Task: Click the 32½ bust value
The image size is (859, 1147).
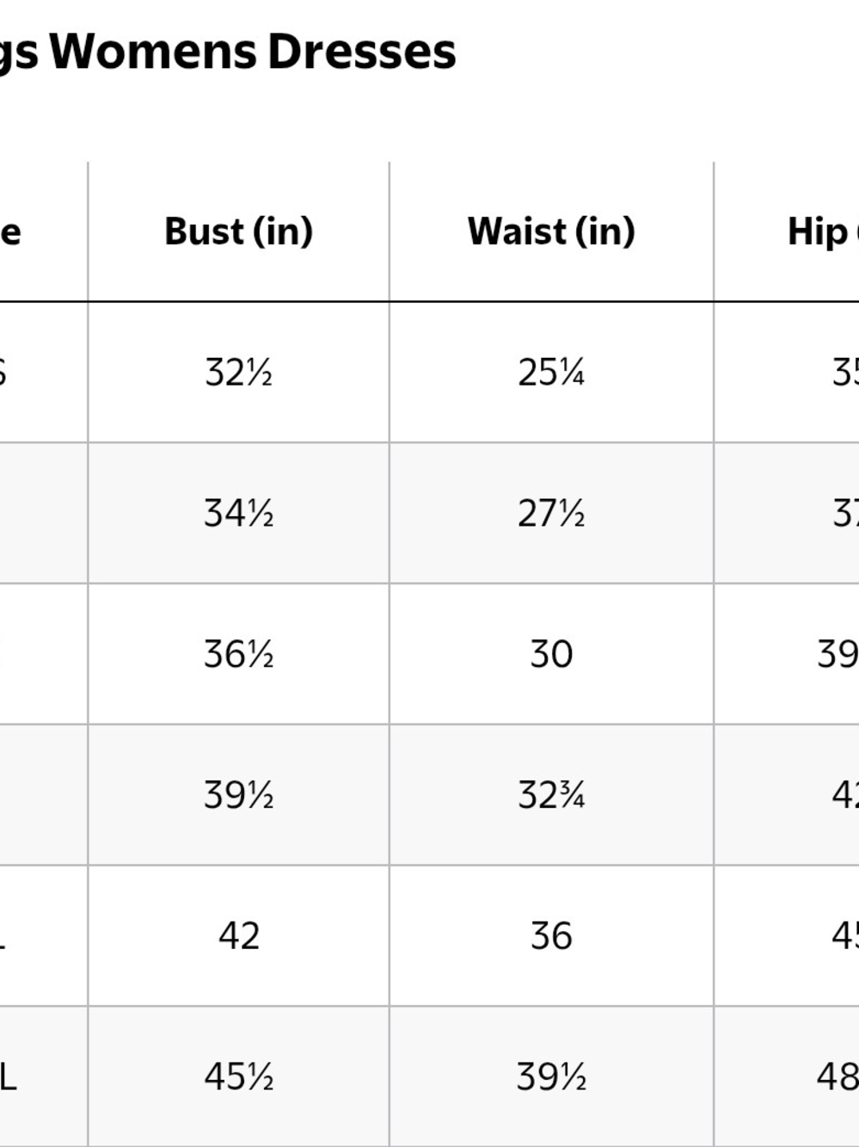Action: (x=238, y=373)
